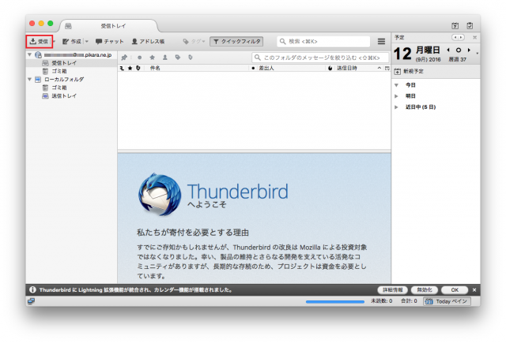This screenshot has height=343, width=506.
Task: Toggle the contact quick filter icon
Action: [165, 58]
